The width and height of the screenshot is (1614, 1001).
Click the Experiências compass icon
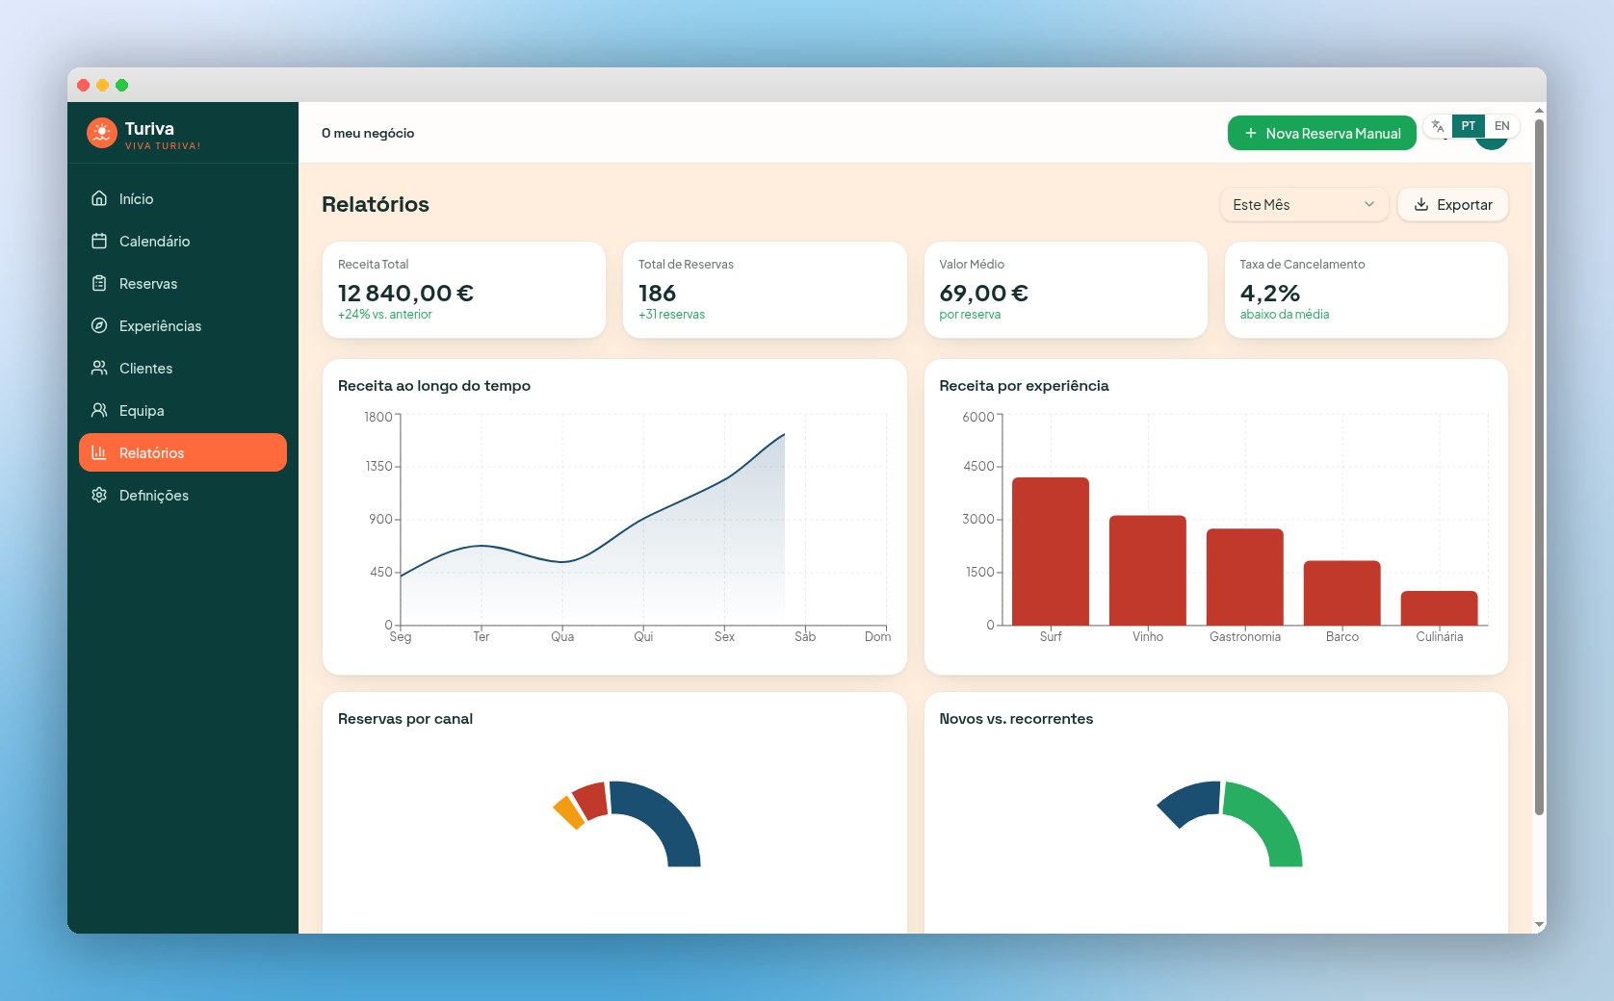coord(99,325)
